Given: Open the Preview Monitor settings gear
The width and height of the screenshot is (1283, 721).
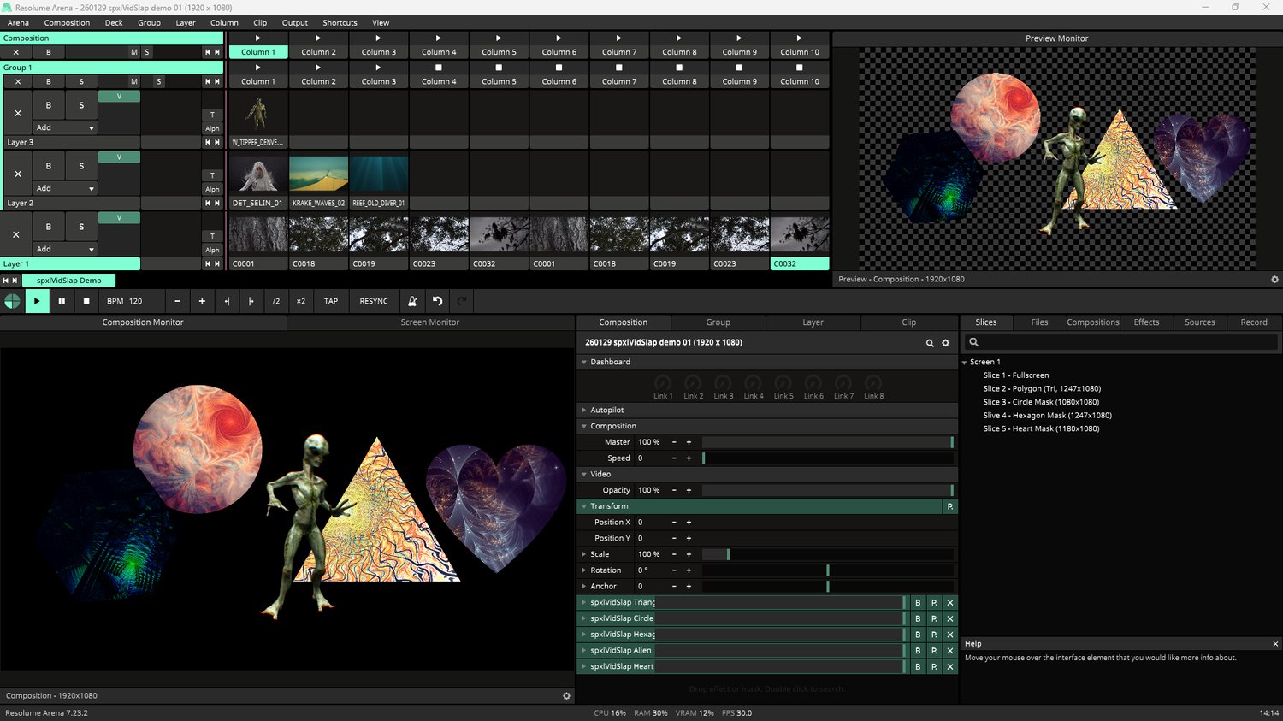Looking at the screenshot, I should pos(1274,280).
